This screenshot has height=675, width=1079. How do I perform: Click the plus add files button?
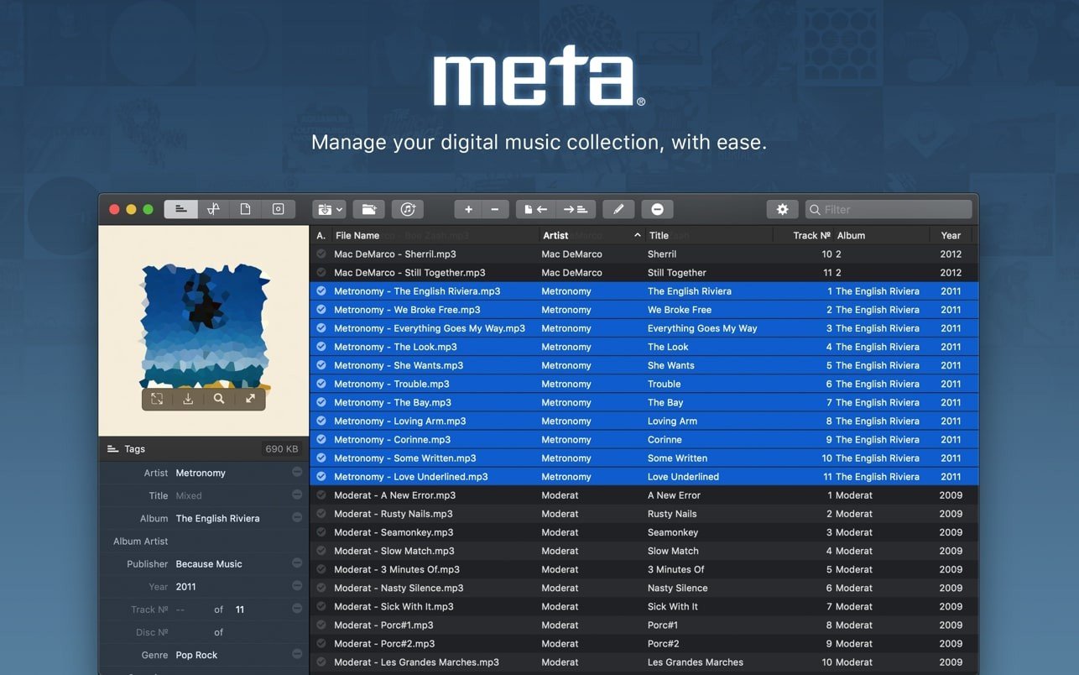[468, 209]
